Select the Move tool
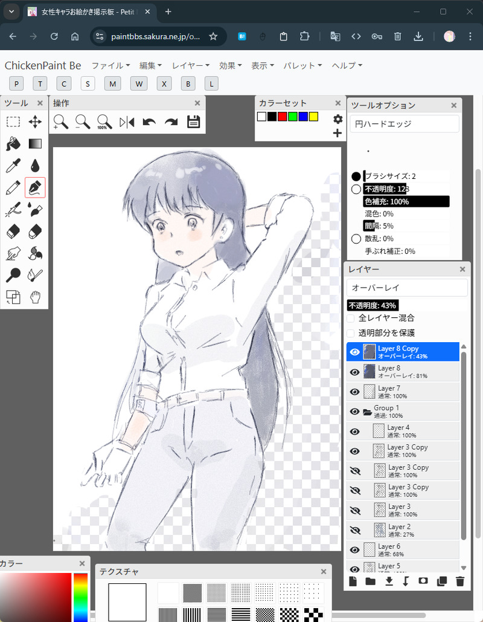Image resolution: width=483 pixels, height=622 pixels. click(35, 121)
